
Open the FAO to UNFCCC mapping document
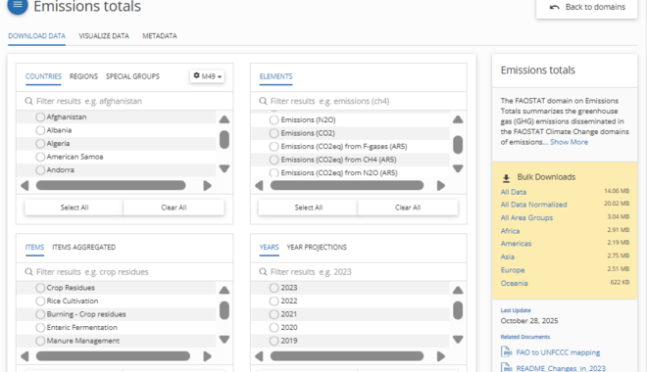pyautogui.click(x=558, y=352)
